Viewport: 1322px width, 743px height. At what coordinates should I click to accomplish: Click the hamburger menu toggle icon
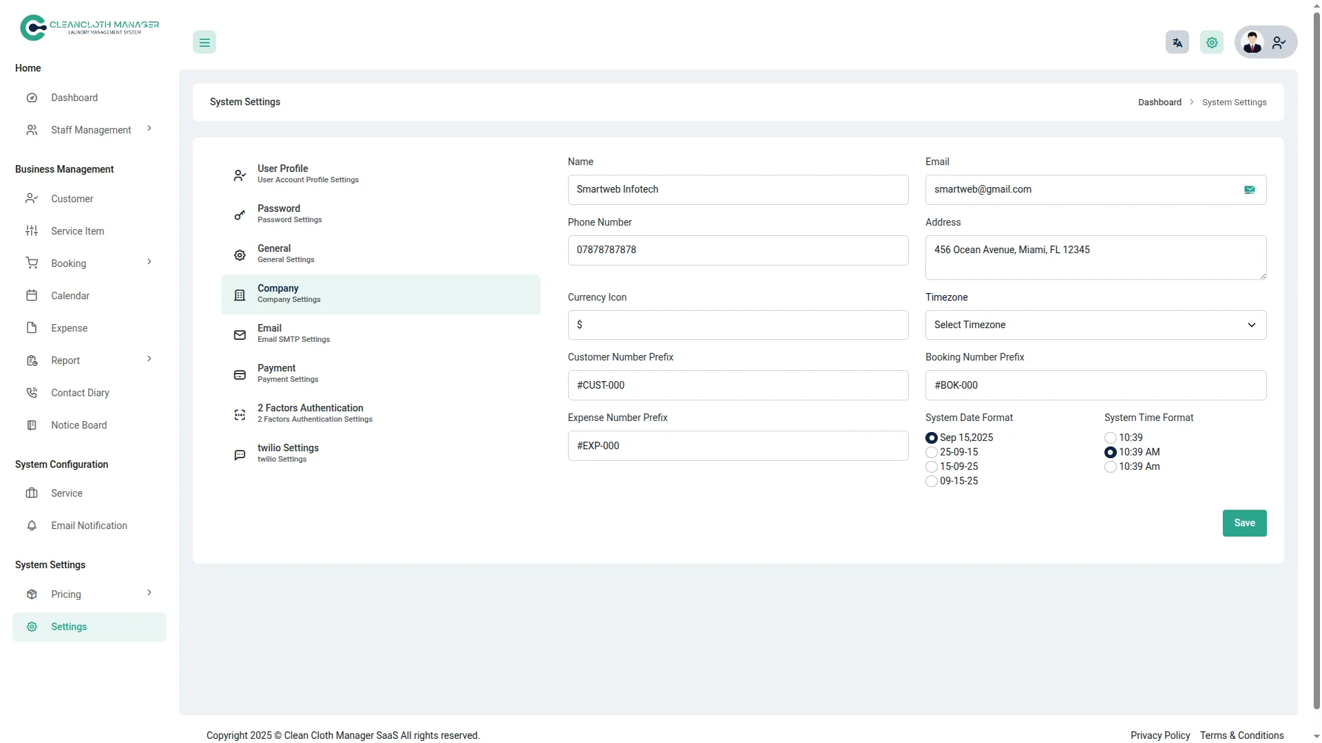pyautogui.click(x=204, y=43)
